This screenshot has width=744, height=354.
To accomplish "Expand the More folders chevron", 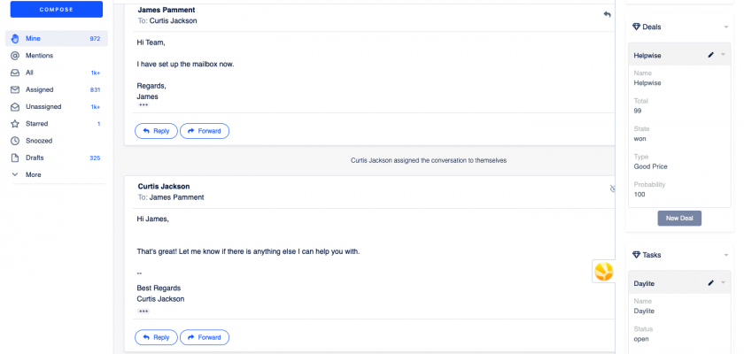I will pos(15,174).
